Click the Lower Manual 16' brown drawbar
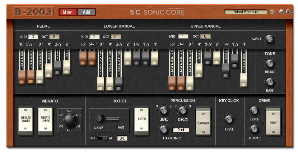The width and height of the screenshot is (298, 153). 83,58
